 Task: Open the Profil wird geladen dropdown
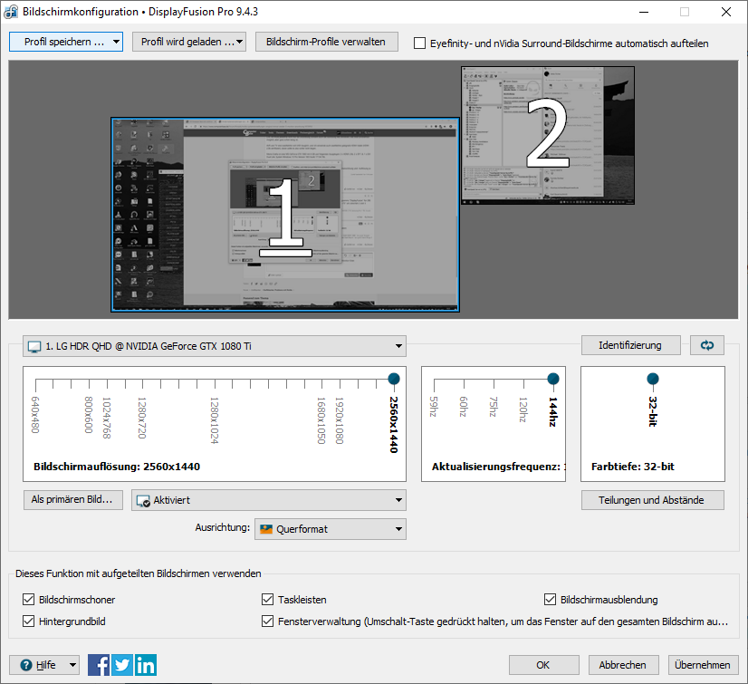[189, 42]
